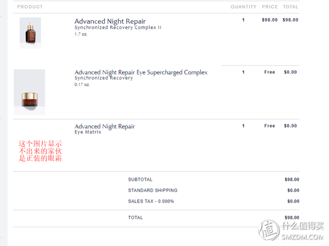Click the STANDARD SHIPPING label
This screenshot has height=246, width=329.
[x=152, y=191]
